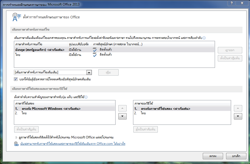Click the ตกลง (OK) button
Image resolution: width=250 pixels, height=164 pixels.
(x=213, y=156)
